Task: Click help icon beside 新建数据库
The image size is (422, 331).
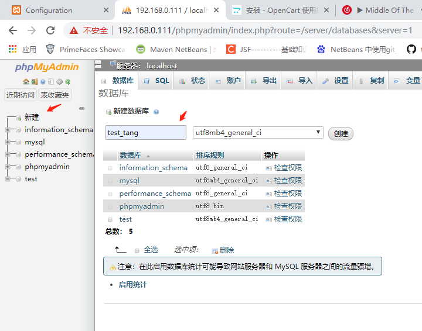Action: point(156,112)
